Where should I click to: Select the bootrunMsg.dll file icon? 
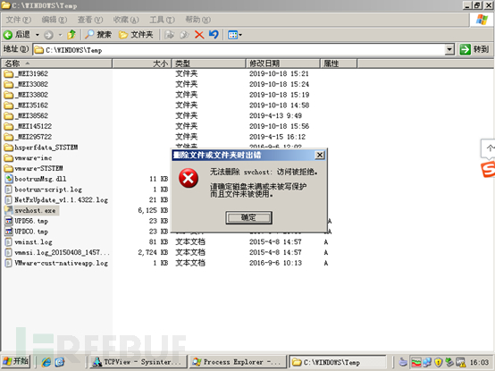pos(9,179)
